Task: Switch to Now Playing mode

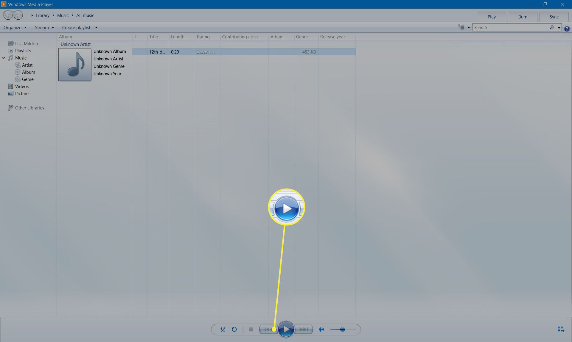Action: coord(561,329)
